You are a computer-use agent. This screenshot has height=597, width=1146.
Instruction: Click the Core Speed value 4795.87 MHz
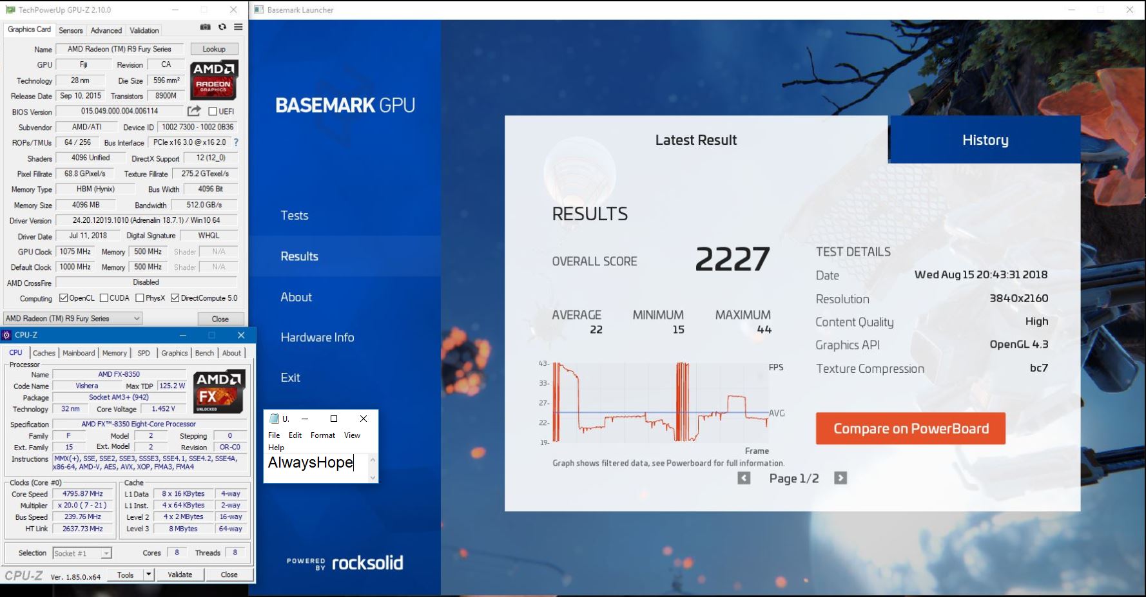(83, 494)
